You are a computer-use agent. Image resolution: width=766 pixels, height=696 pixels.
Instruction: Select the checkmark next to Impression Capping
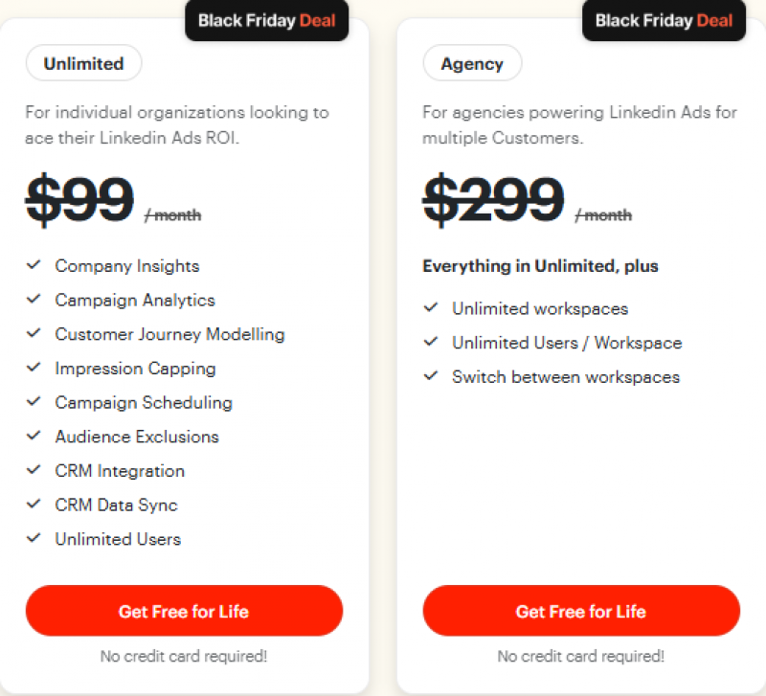(34, 369)
